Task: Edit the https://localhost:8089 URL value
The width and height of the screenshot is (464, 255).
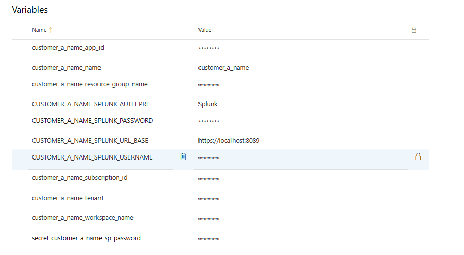Action: click(228, 140)
